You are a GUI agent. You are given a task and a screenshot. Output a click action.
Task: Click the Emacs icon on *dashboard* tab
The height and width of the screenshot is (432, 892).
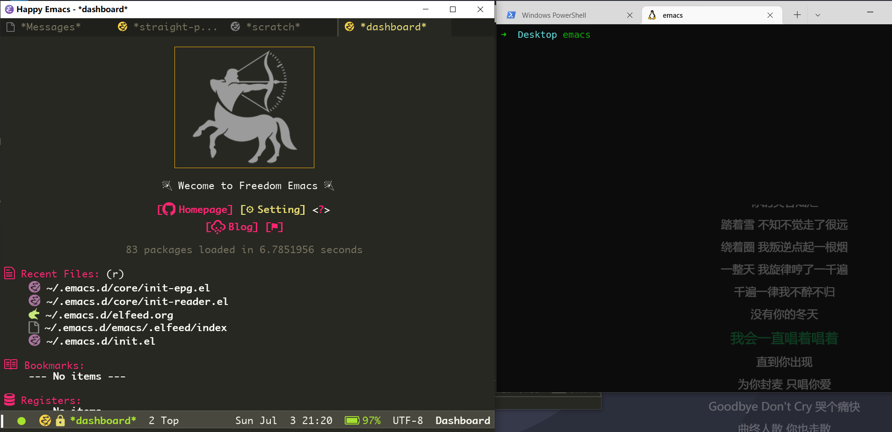349,27
